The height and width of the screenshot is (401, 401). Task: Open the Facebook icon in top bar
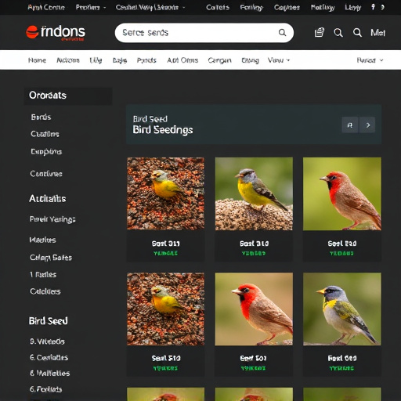pyautogui.click(x=374, y=7)
